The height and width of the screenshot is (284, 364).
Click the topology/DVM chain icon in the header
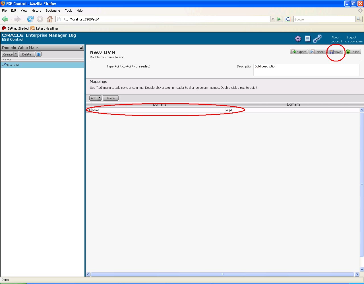point(317,38)
